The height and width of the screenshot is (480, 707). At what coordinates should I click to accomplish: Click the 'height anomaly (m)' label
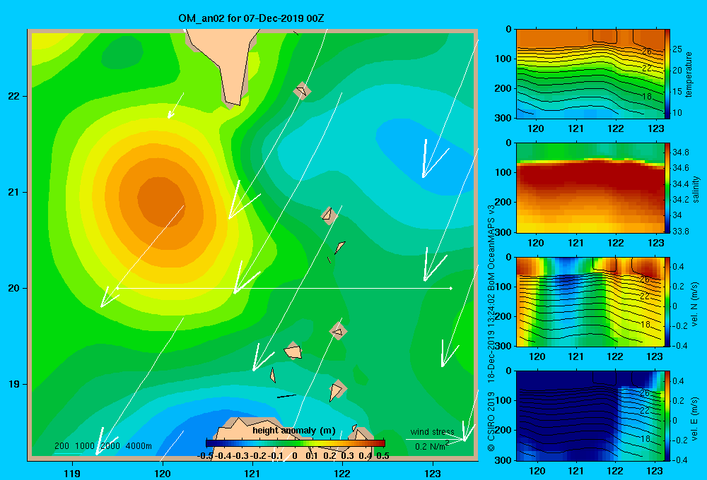point(294,431)
